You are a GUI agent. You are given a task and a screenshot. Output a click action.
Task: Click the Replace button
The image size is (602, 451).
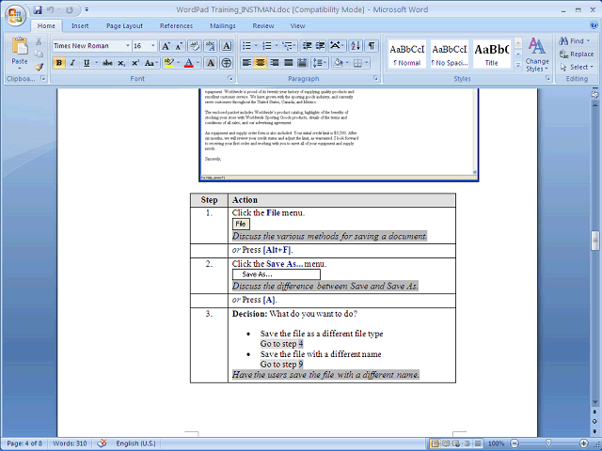(577, 54)
